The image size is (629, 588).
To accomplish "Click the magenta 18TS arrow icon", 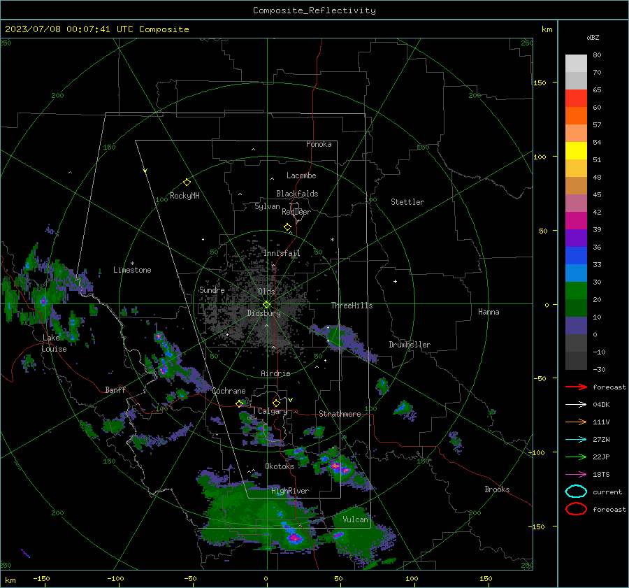I will coord(576,475).
